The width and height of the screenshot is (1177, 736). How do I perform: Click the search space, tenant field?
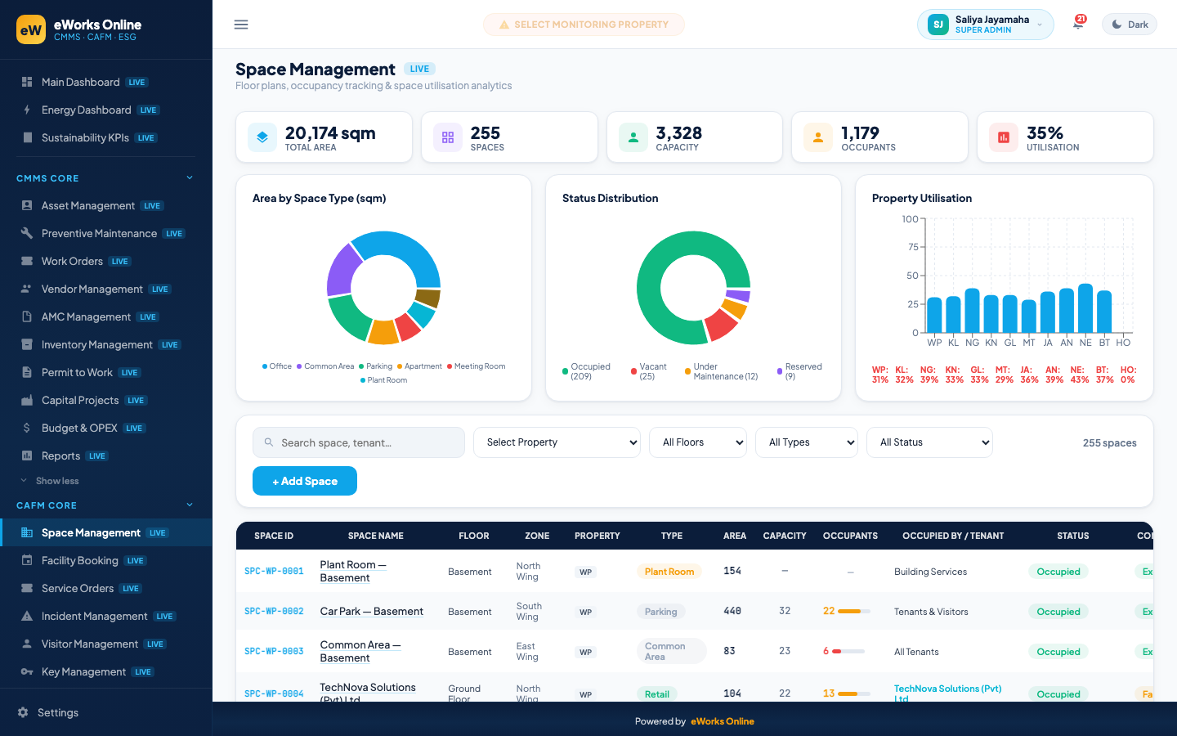[x=359, y=442]
